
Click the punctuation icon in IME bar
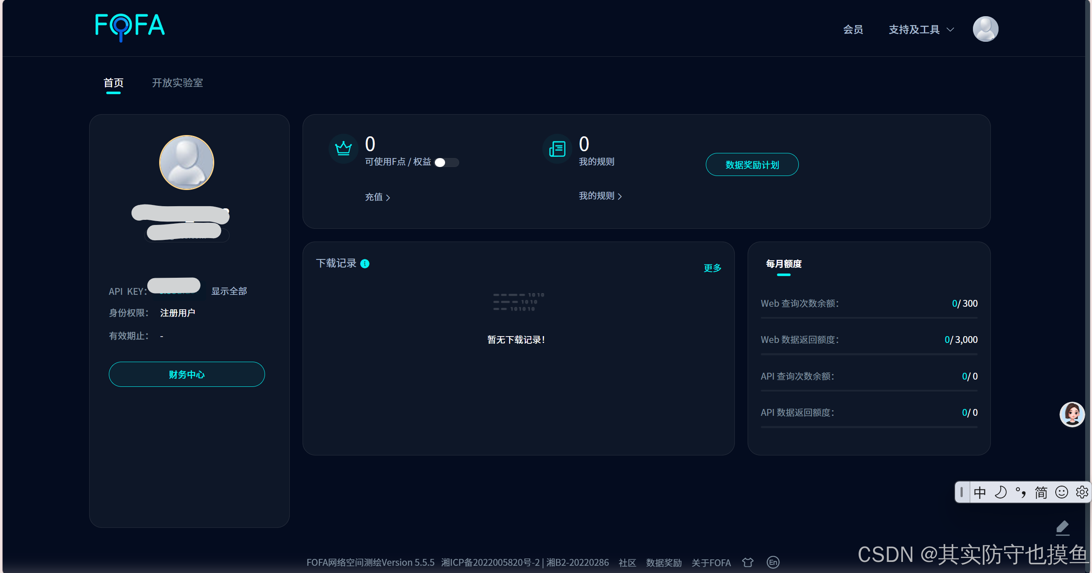1021,492
